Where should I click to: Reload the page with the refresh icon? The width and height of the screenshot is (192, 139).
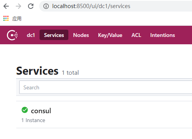click(31, 6)
